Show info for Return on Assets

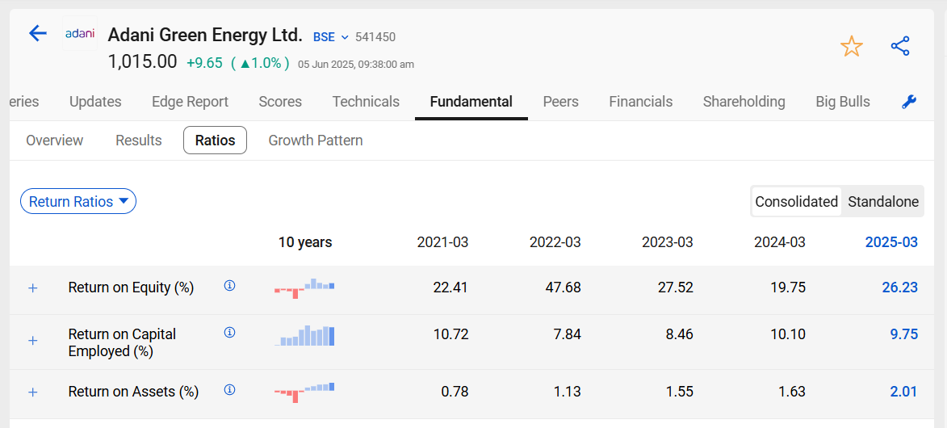[229, 390]
